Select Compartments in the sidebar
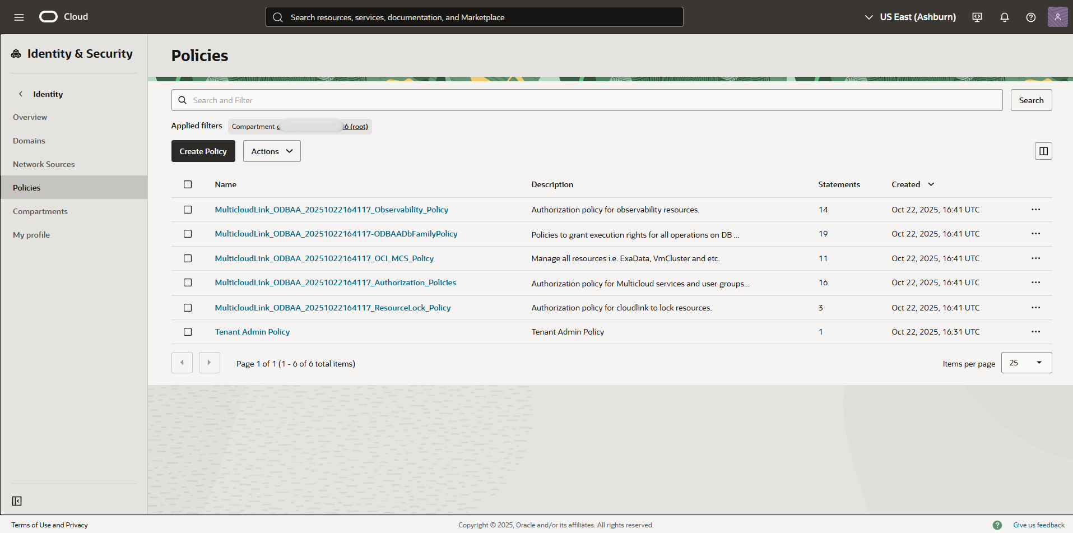Image resolution: width=1073 pixels, height=533 pixels. pyautogui.click(x=40, y=211)
